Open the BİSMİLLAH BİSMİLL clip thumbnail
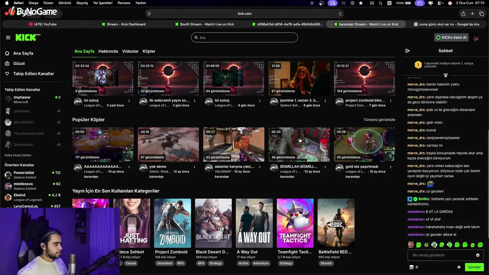 coord(299,144)
